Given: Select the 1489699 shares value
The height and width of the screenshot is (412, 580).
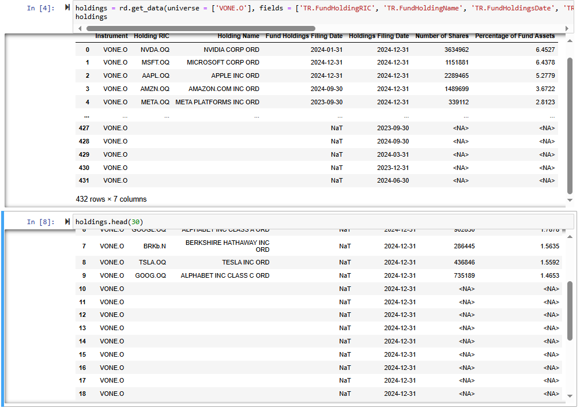Looking at the screenshot, I should [457, 89].
